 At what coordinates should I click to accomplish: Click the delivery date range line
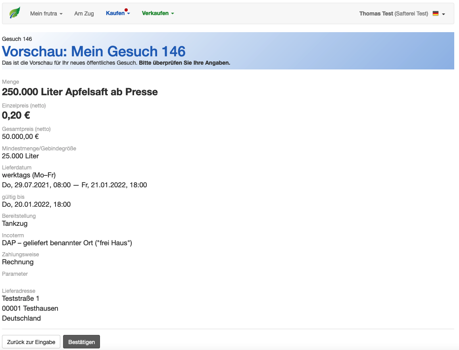[75, 185]
